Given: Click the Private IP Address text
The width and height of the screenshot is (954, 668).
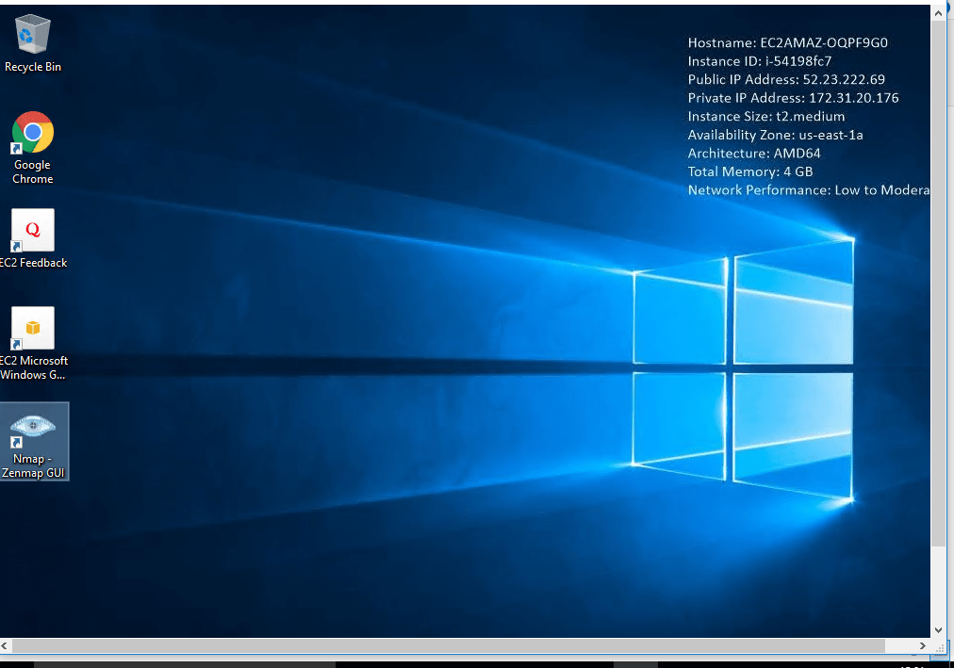Looking at the screenshot, I should pyautogui.click(x=793, y=98).
